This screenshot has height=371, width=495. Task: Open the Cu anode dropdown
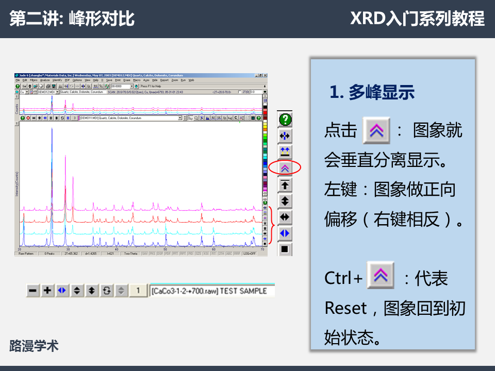click(27, 92)
